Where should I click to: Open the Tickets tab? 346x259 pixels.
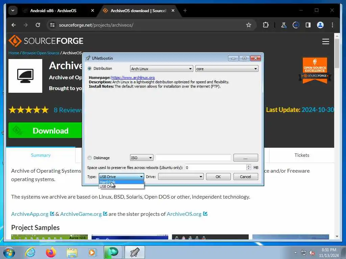(x=302, y=155)
